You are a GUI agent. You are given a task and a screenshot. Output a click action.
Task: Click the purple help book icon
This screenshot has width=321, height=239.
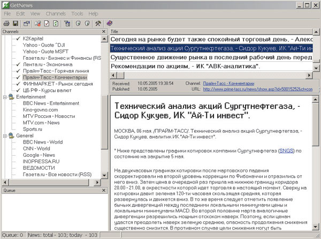tap(110, 23)
